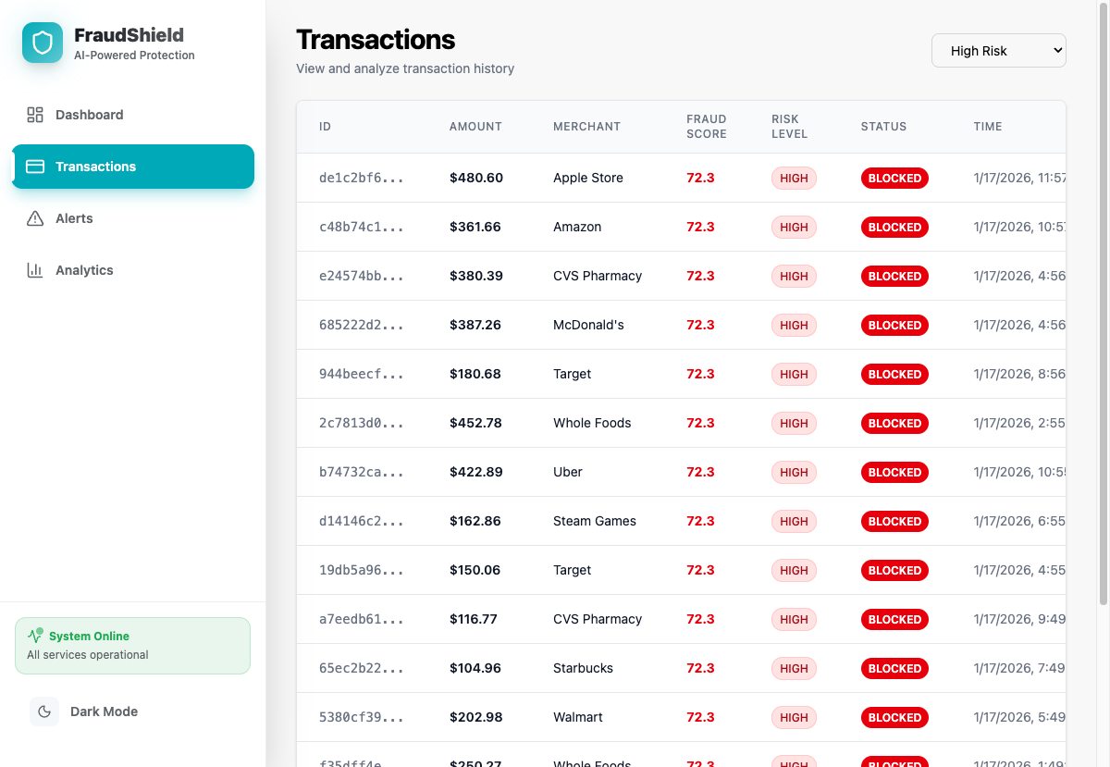This screenshot has height=767, width=1110.
Task: Click the Alerts warning triangle icon
Action: (35, 218)
